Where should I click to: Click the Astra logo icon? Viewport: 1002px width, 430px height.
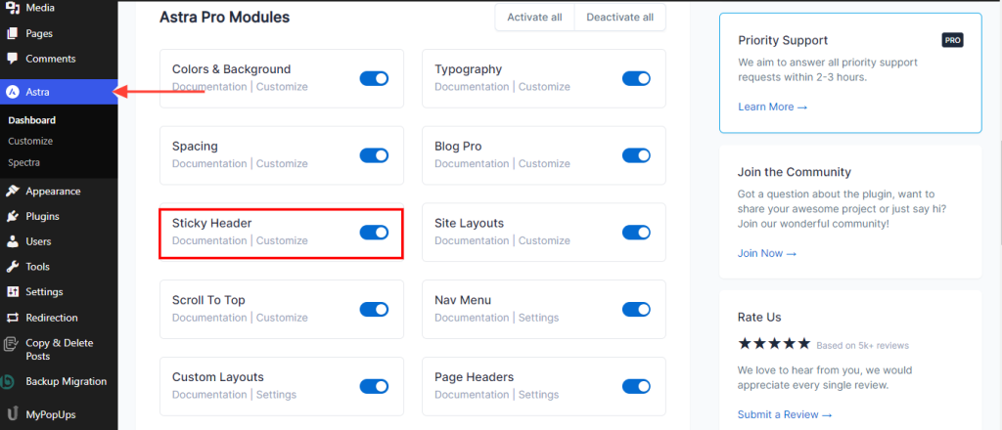tap(12, 92)
